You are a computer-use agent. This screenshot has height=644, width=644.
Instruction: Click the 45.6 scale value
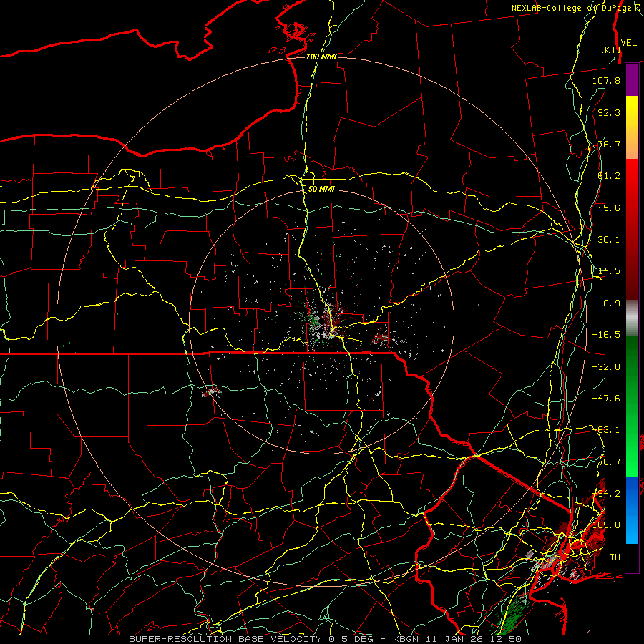tap(609, 208)
